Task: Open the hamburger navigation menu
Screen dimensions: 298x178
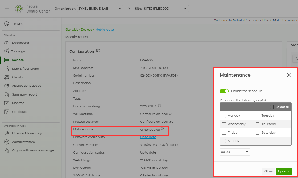Action: [x=7, y=9]
